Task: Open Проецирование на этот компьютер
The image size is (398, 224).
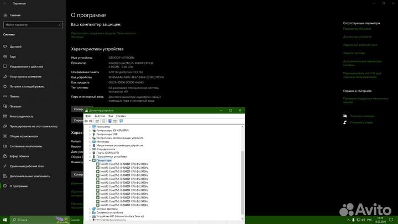Action: pos(34,126)
